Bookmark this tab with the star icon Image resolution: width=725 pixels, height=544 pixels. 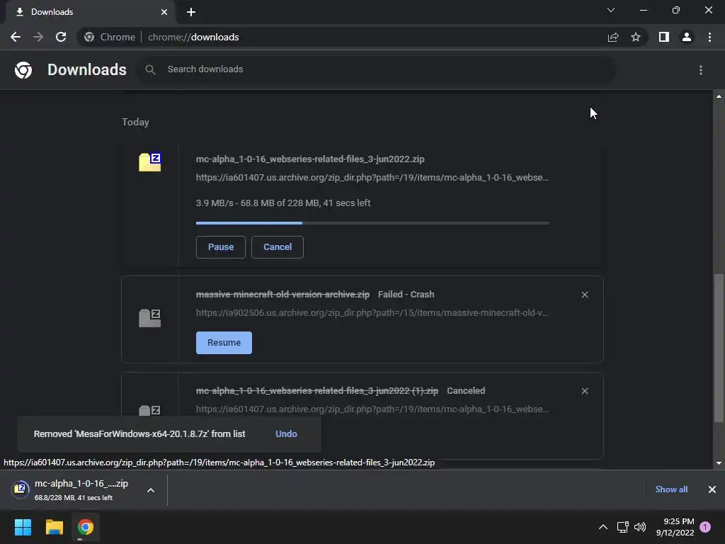[x=636, y=37]
